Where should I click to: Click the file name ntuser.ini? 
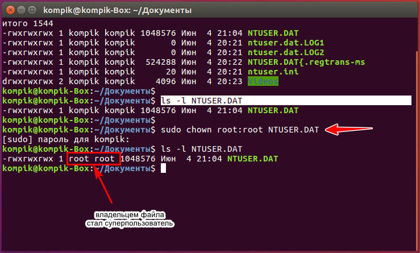click(273, 72)
